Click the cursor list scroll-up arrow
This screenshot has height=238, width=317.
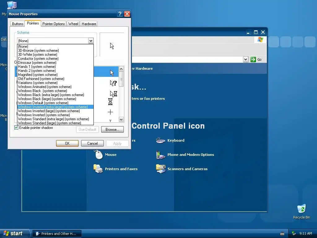(121, 69)
